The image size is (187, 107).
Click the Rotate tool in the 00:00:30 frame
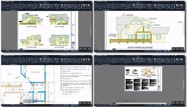pos(20,5)
